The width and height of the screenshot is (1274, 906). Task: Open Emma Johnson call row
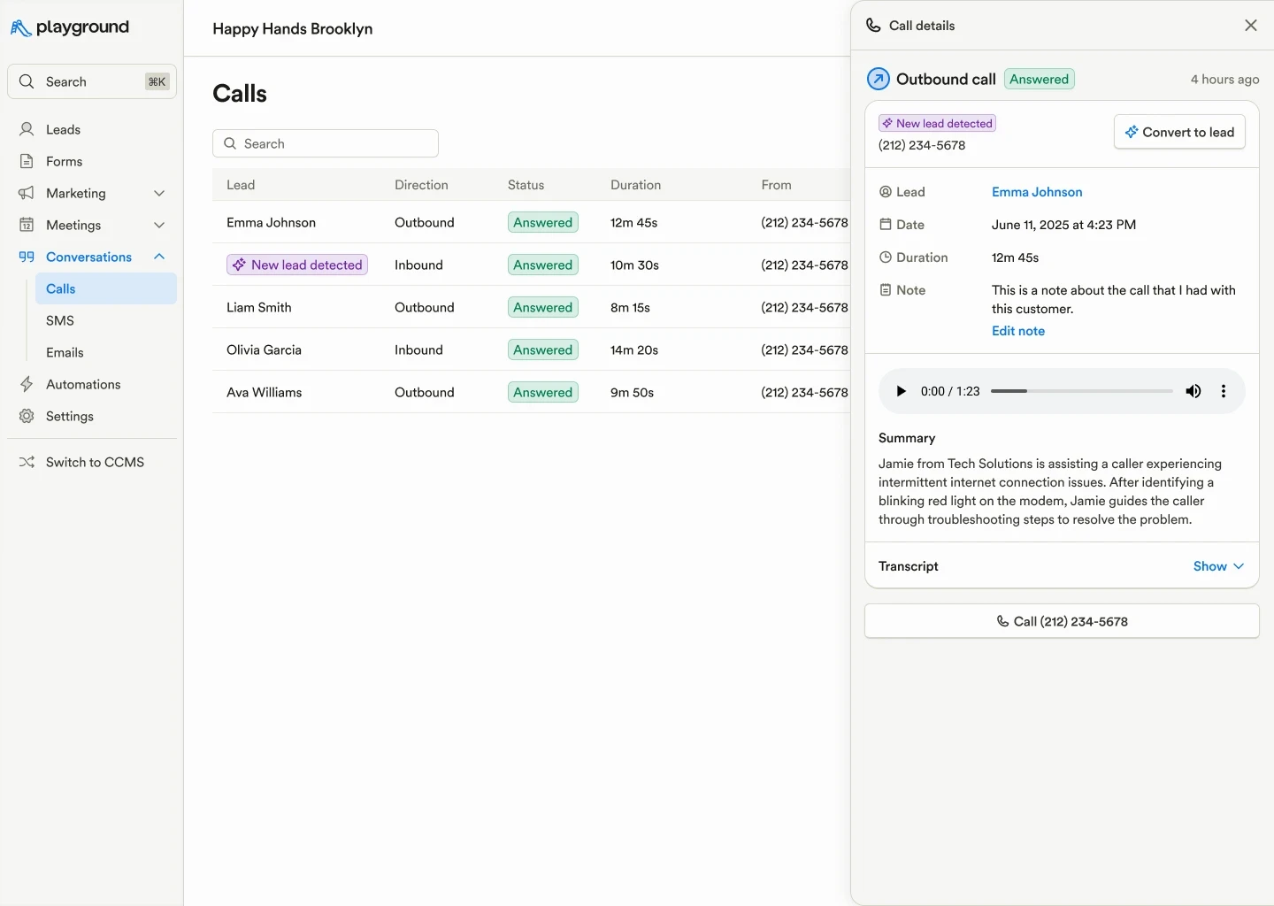[x=531, y=222]
